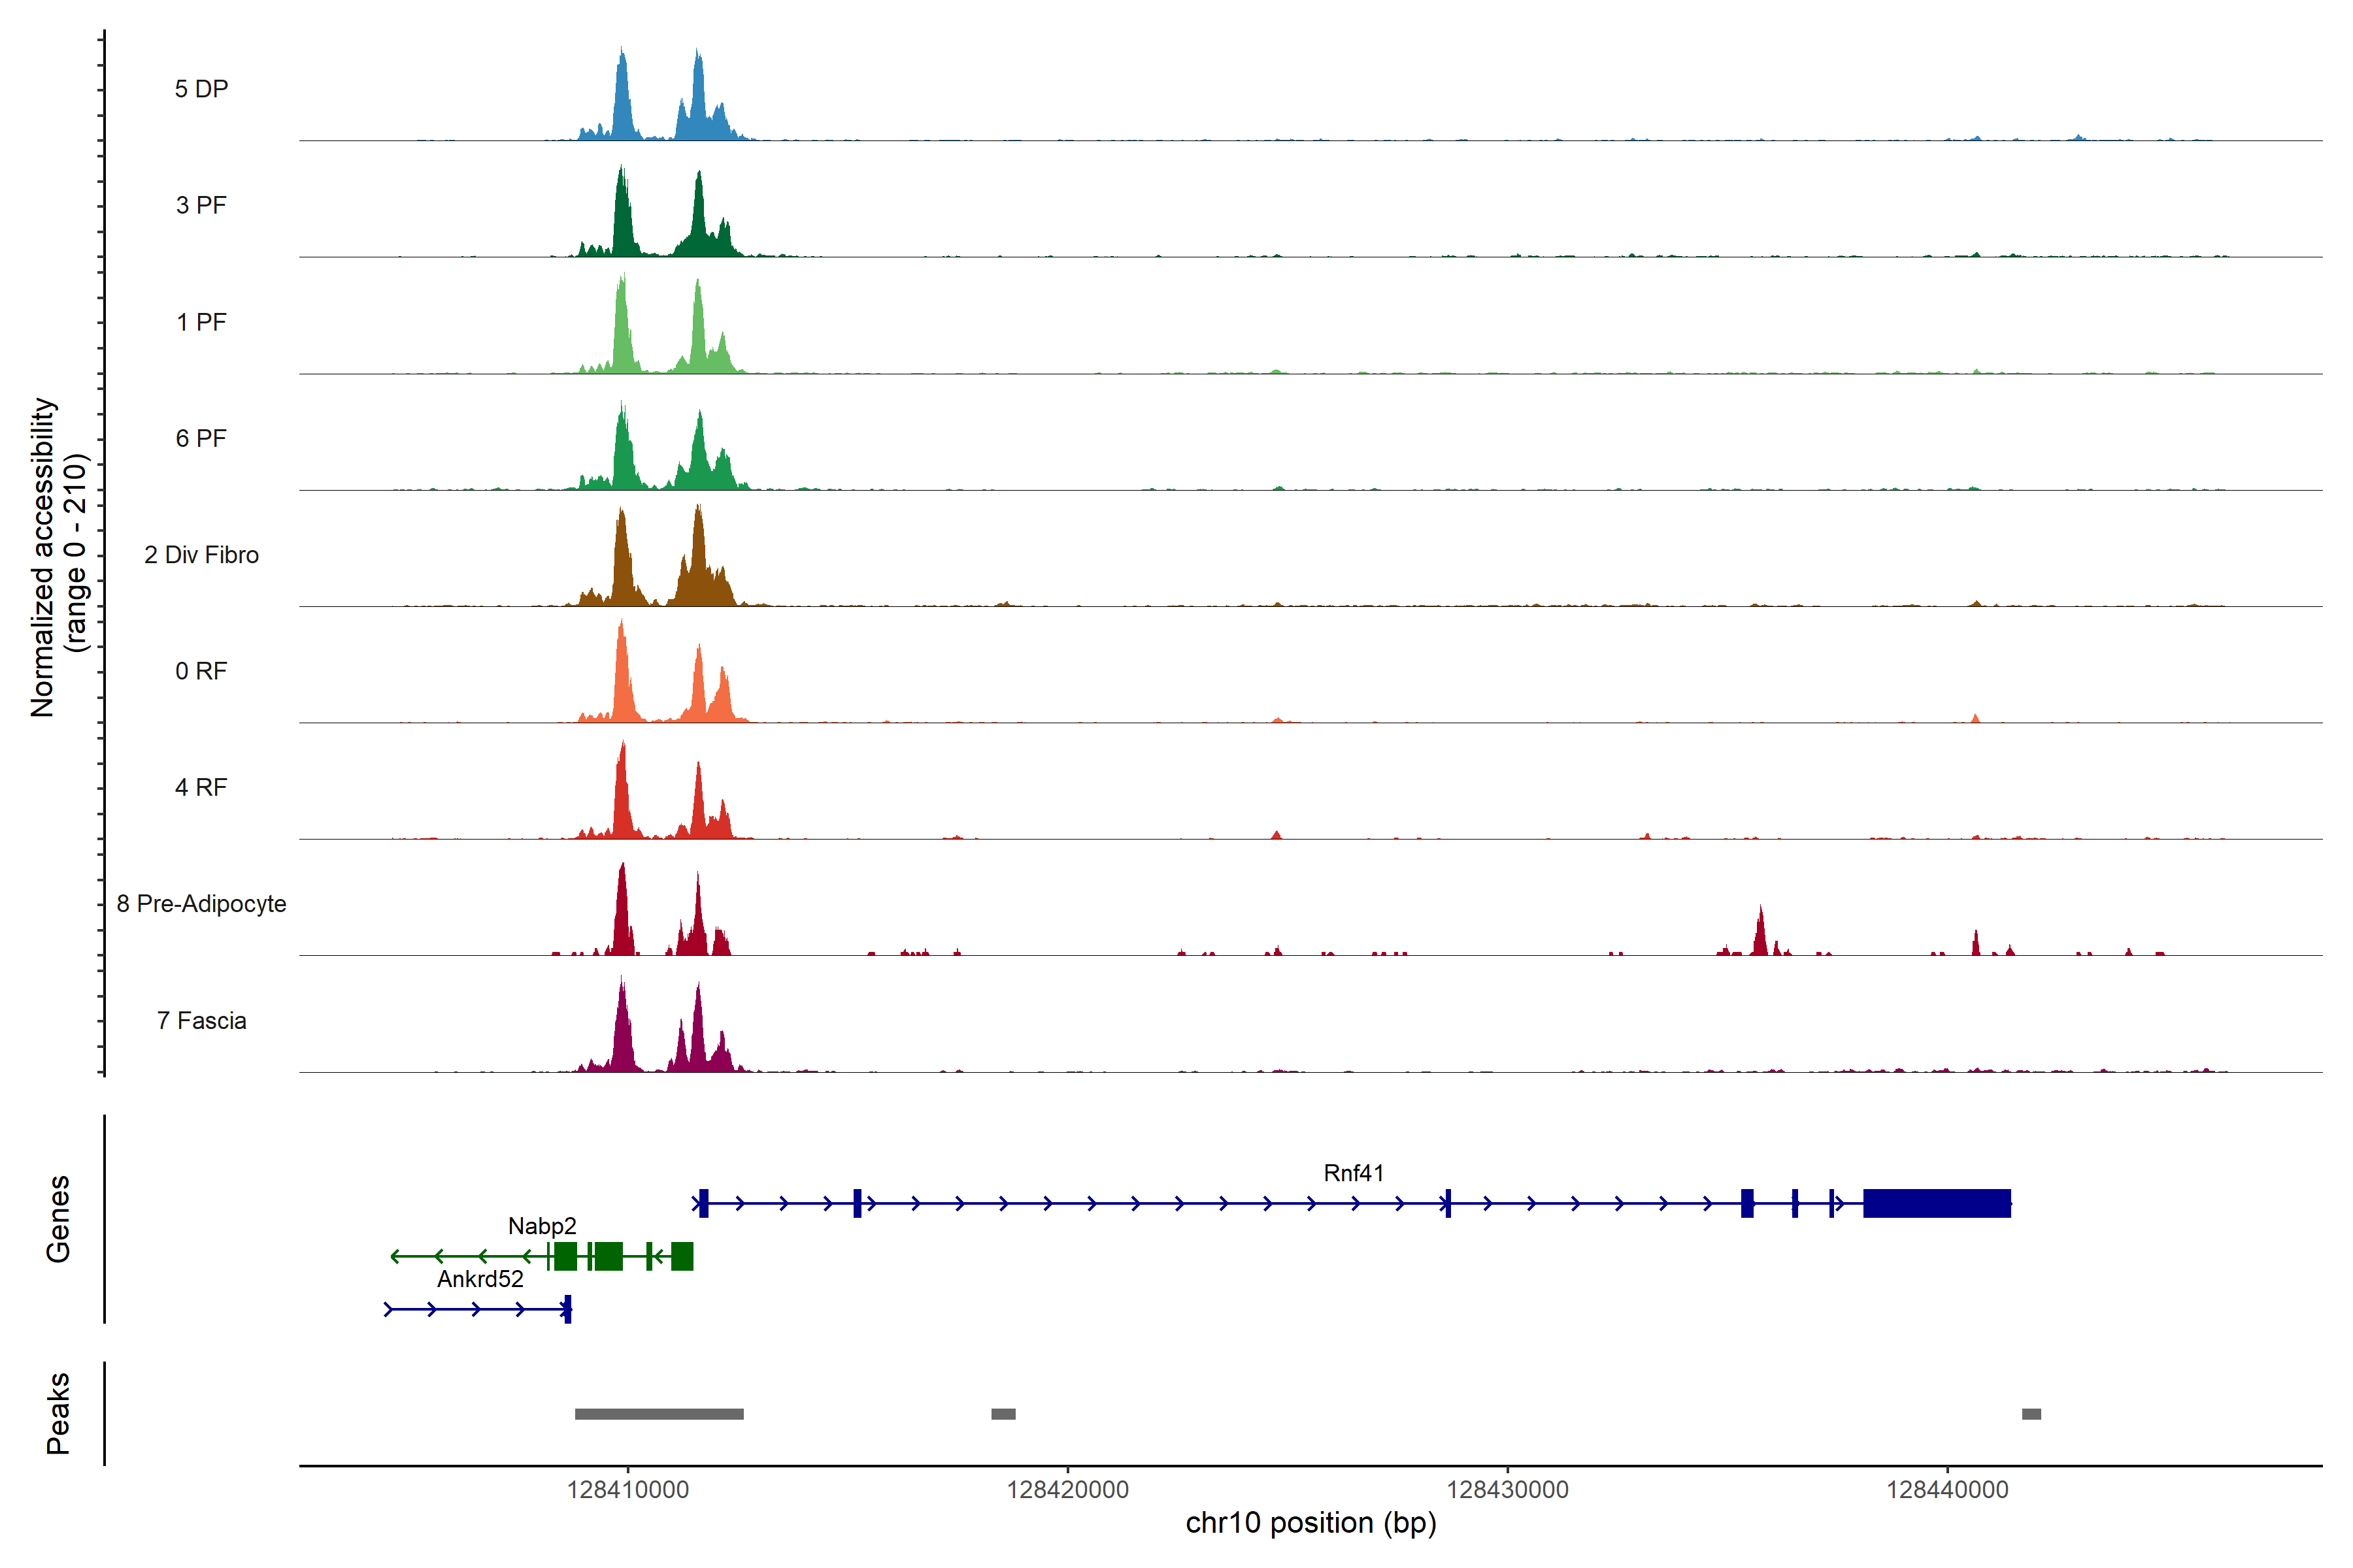Click the small middle gray peak bar

[1003, 1414]
